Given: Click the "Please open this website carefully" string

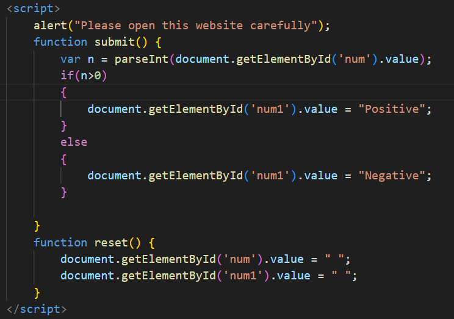Looking at the screenshot, I should [x=195, y=26].
